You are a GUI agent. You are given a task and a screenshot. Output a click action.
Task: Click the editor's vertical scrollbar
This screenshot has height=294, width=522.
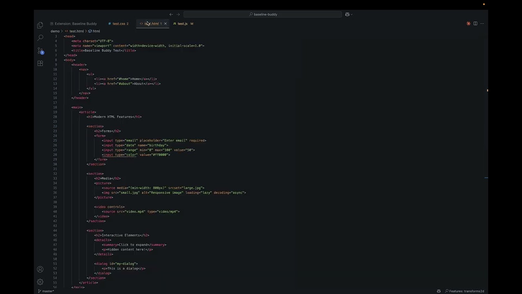(487, 161)
